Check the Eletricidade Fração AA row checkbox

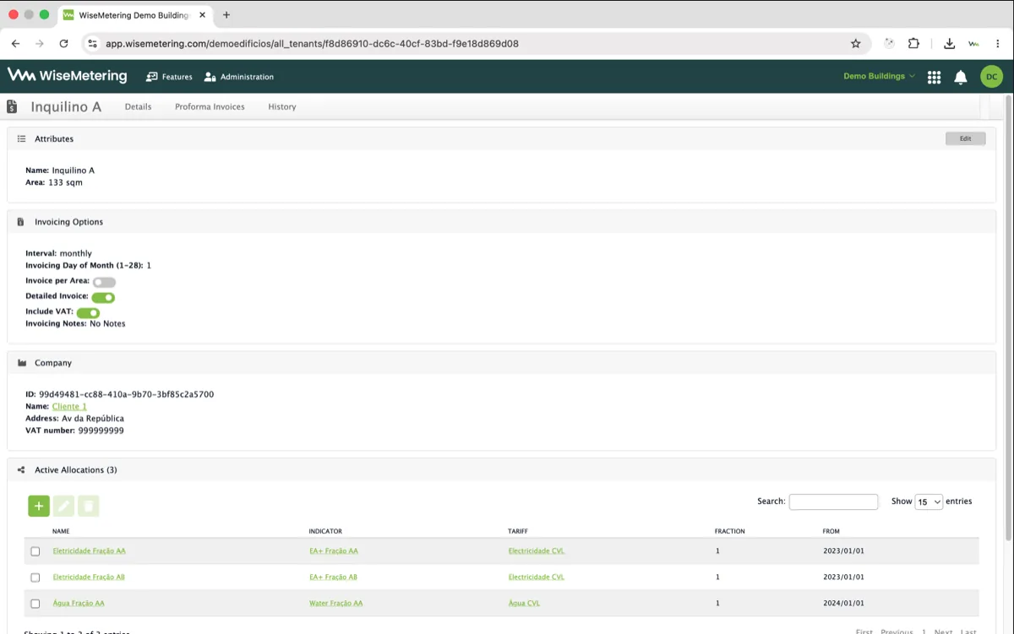(x=35, y=551)
